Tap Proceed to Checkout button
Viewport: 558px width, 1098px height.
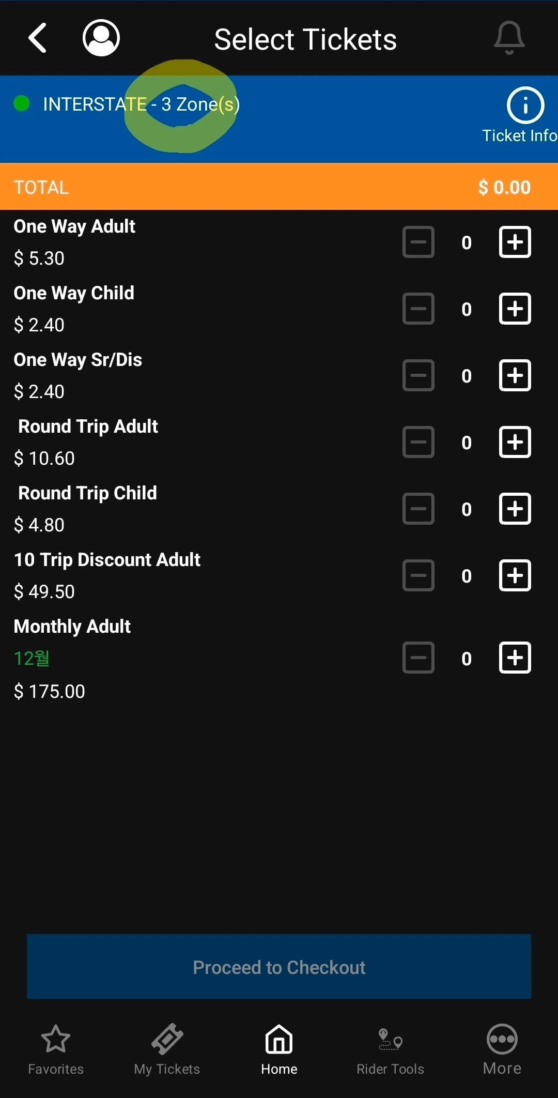pyautogui.click(x=279, y=967)
